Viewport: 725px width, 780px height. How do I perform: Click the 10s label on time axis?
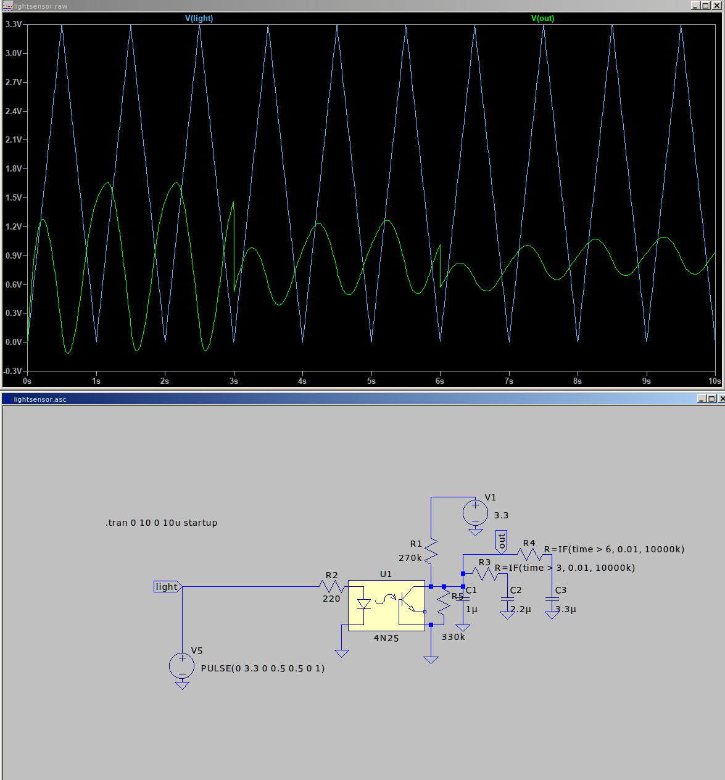pyautogui.click(x=715, y=381)
